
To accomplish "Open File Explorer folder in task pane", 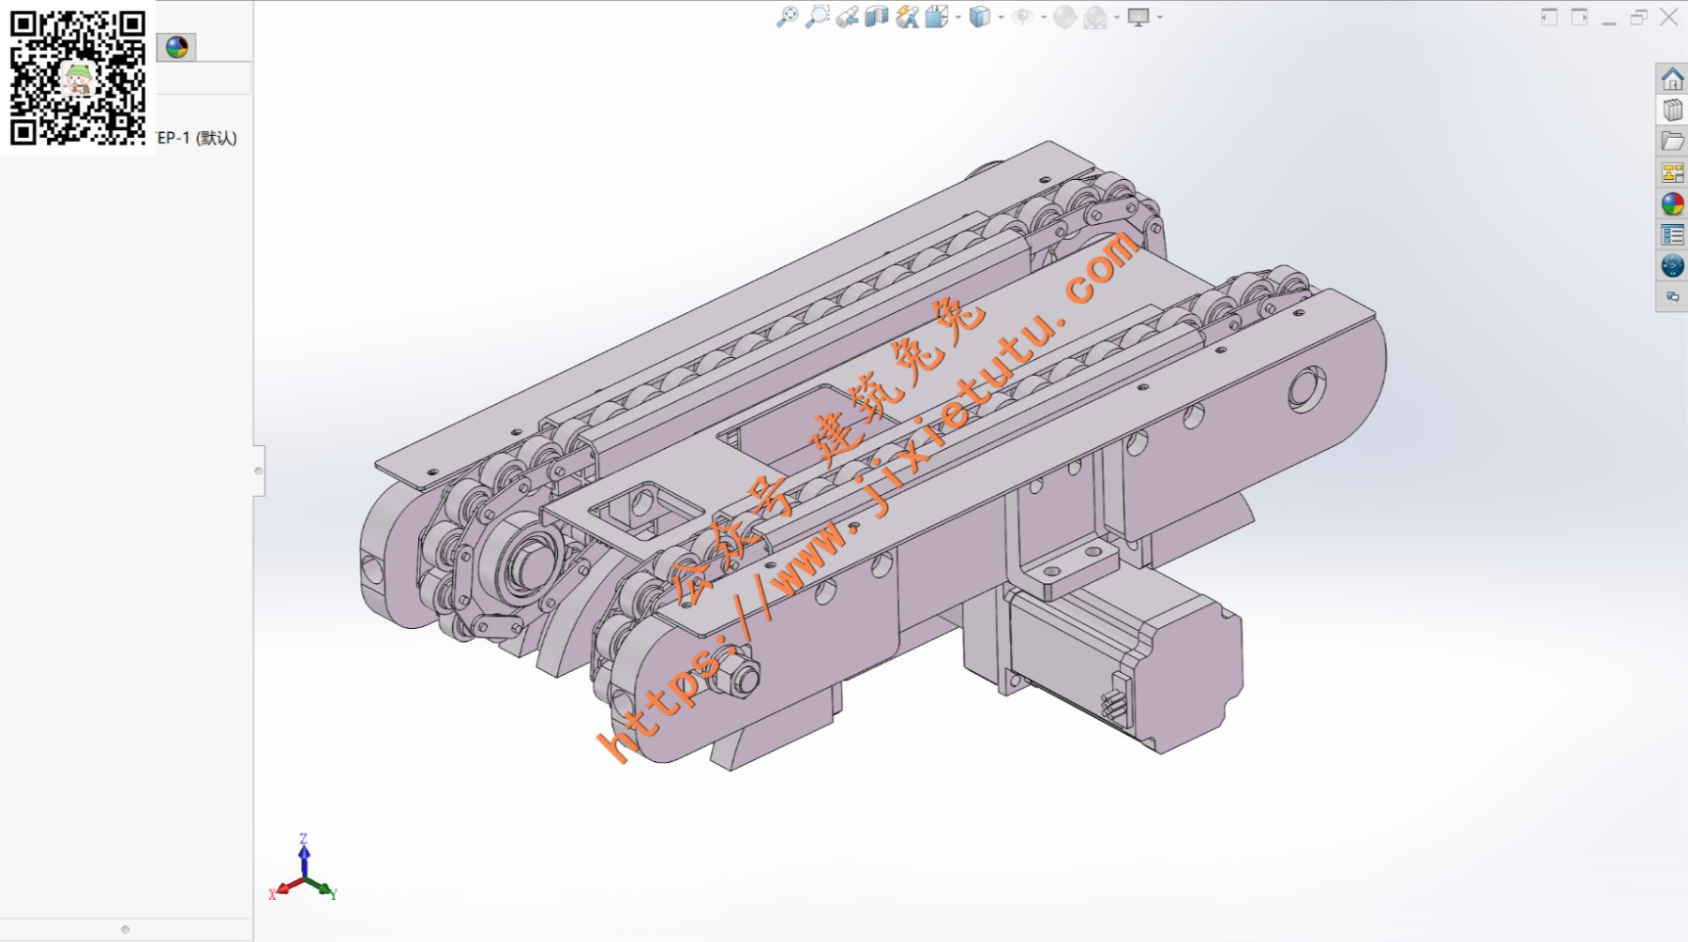I will pos(1672,142).
